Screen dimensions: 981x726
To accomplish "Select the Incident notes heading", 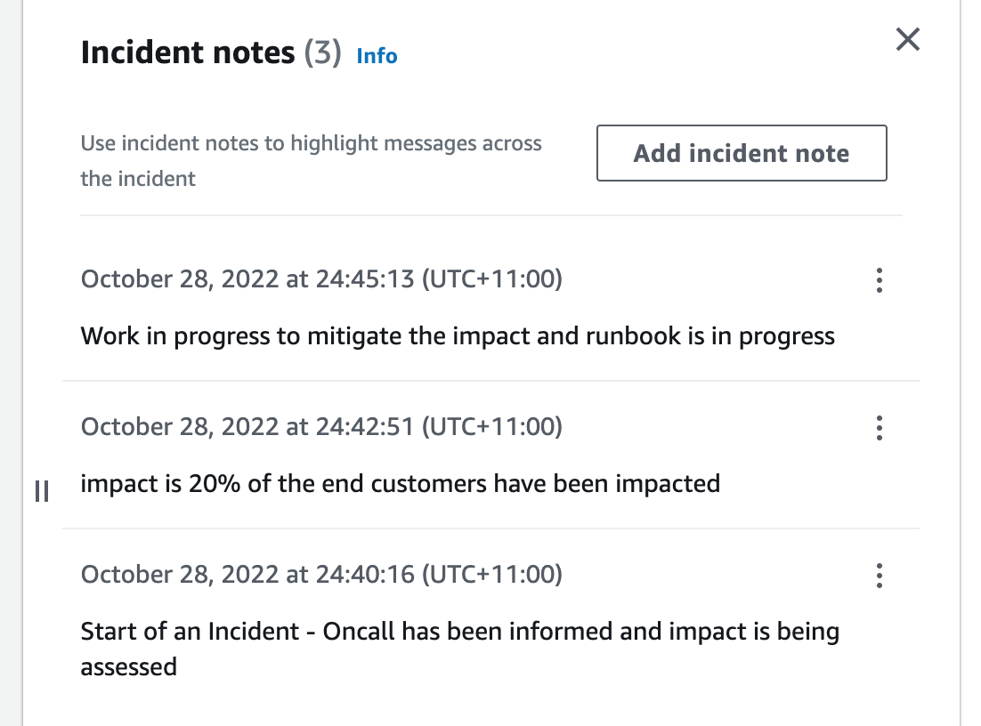I will pos(188,52).
